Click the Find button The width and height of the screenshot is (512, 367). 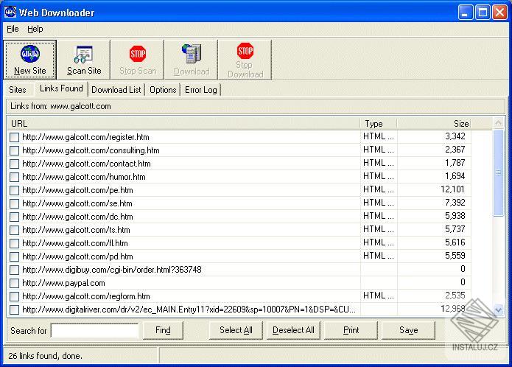[x=163, y=330]
